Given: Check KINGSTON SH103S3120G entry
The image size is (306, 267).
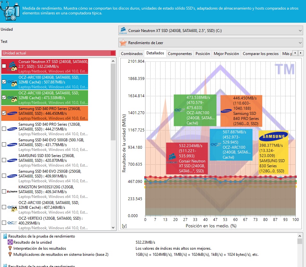Looking at the screenshot, I should [x=4, y=191].
